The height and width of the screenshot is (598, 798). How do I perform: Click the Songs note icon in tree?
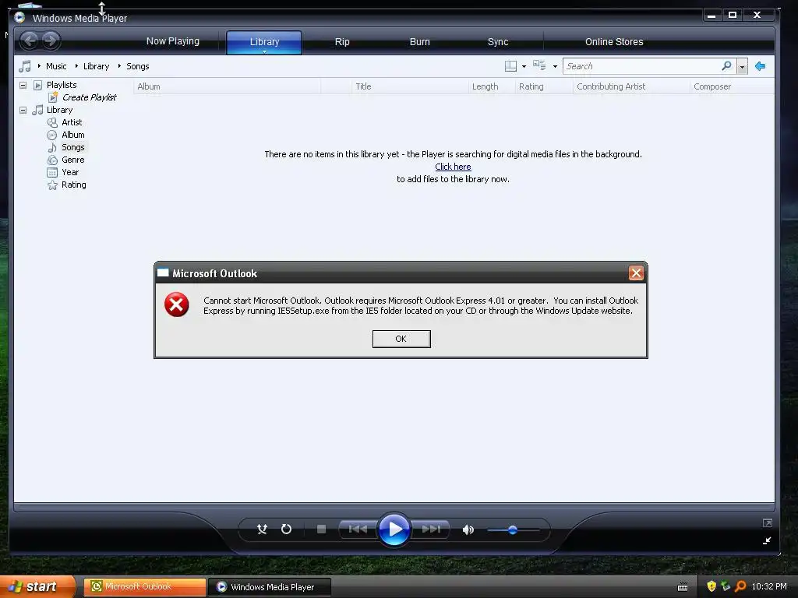52,147
